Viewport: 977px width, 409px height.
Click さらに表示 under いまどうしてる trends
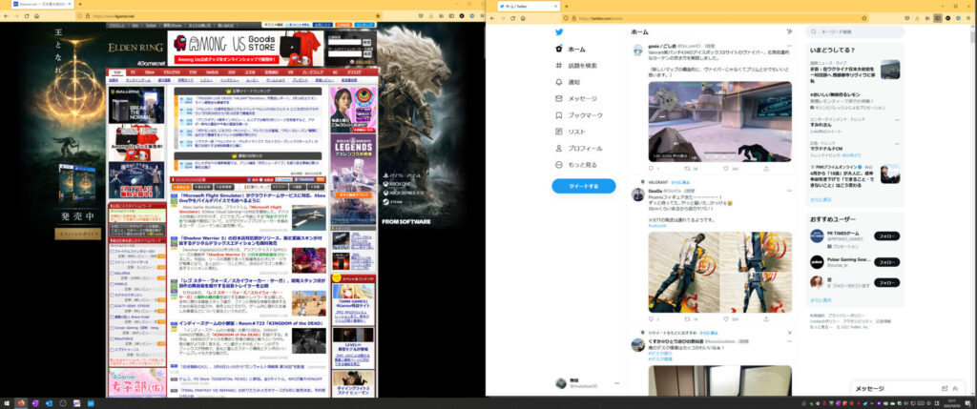click(x=821, y=199)
